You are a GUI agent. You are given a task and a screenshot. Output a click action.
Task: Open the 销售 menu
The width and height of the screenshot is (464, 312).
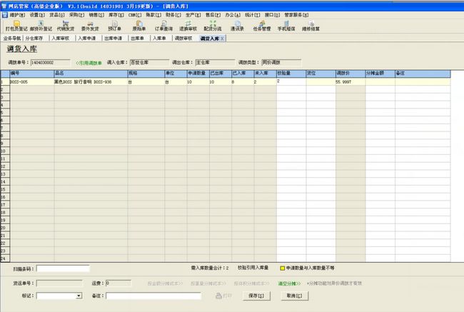click(x=96, y=15)
